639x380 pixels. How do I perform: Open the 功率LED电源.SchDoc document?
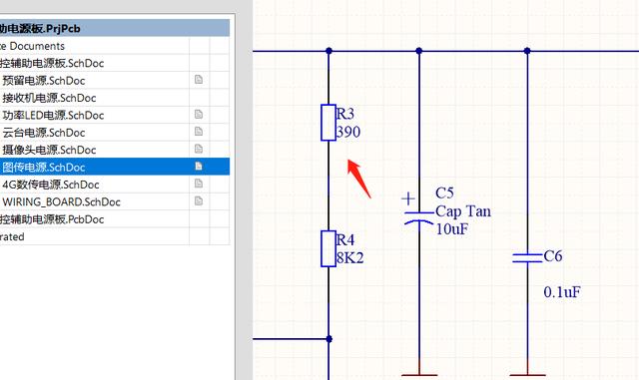pyautogui.click(x=53, y=116)
